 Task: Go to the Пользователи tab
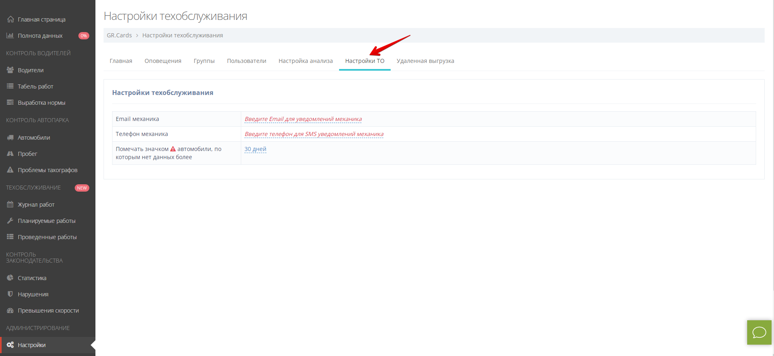click(x=246, y=61)
